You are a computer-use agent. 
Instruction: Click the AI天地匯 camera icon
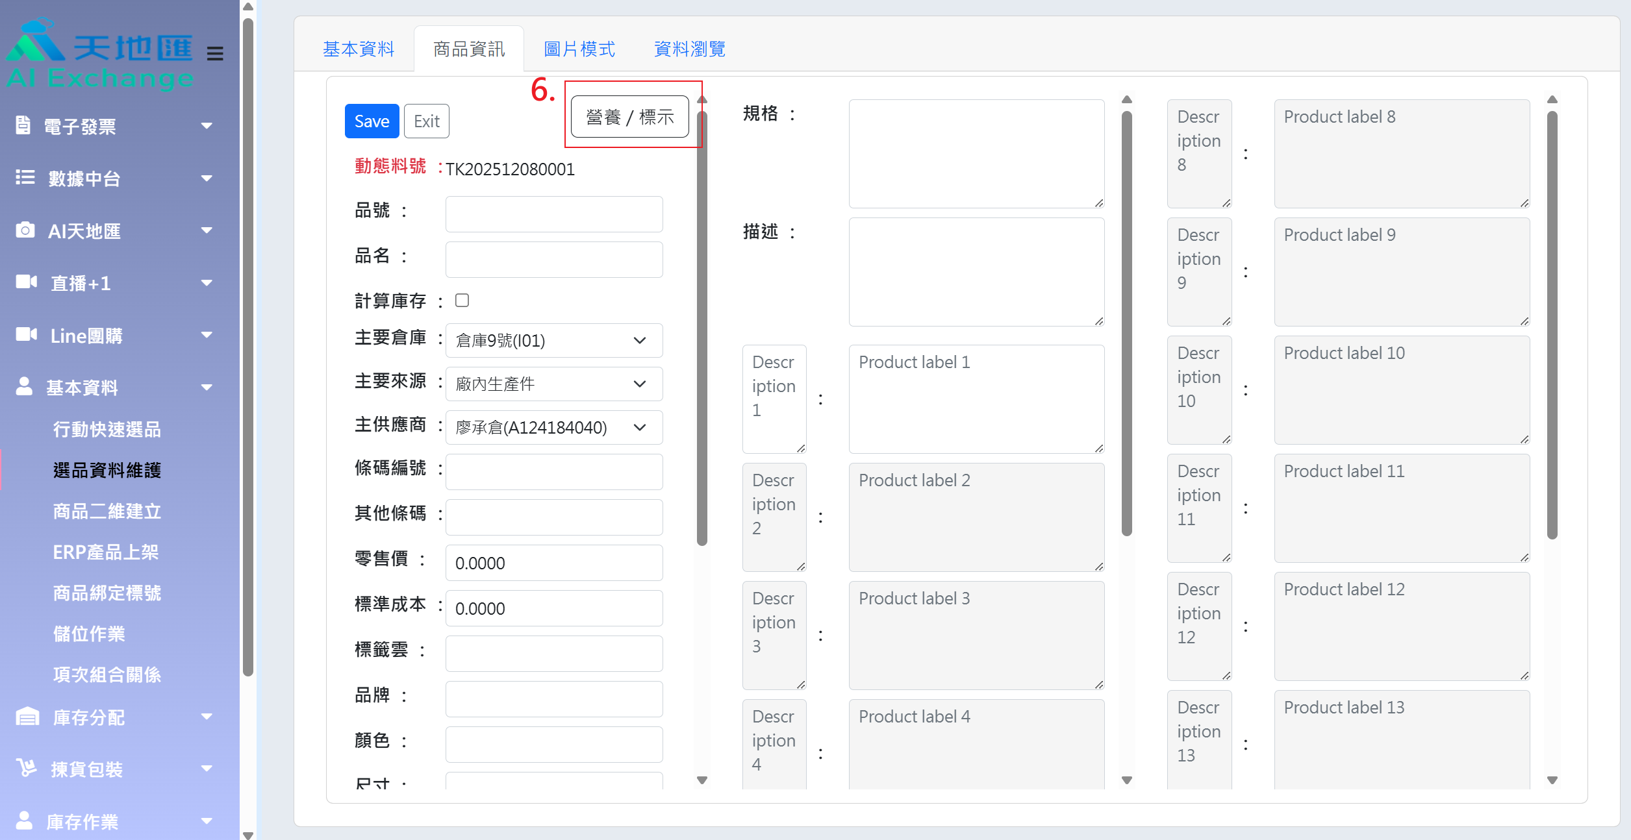tap(25, 230)
